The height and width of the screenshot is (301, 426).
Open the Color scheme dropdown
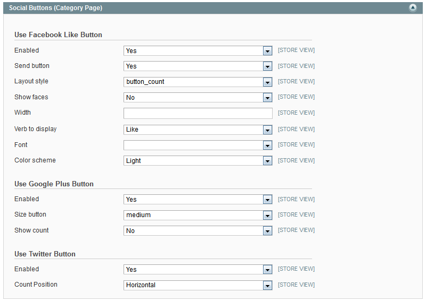[x=198, y=160]
